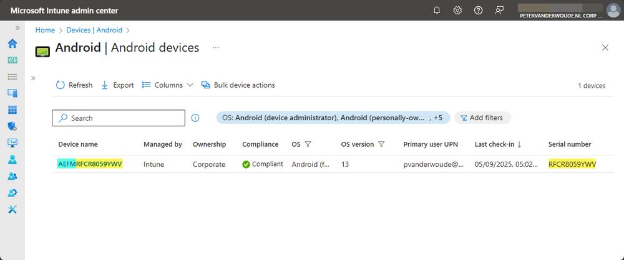This screenshot has width=624, height=260.
Task: Select the Intune managed-by cell
Action: coord(154,164)
